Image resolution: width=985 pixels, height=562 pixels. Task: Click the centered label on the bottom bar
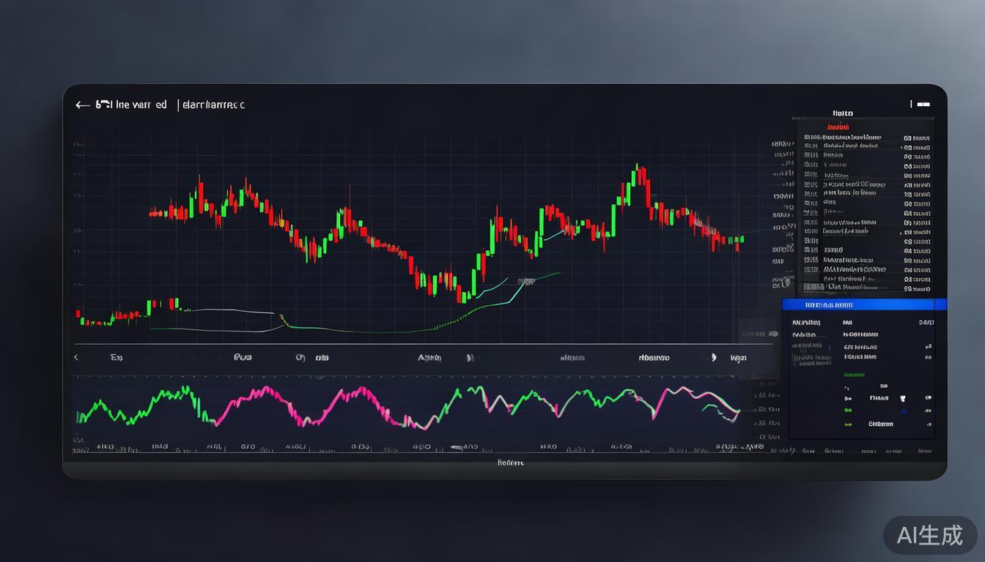coord(510,462)
